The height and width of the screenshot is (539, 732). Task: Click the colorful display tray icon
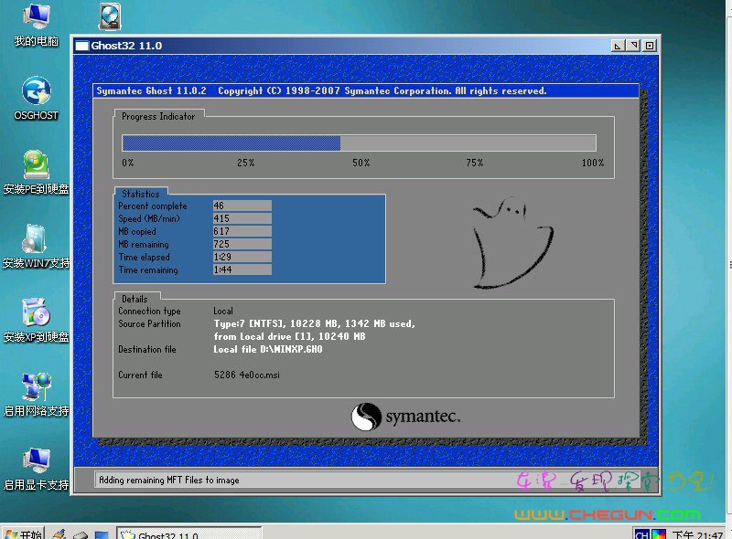[659, 534]
